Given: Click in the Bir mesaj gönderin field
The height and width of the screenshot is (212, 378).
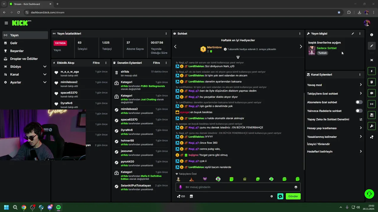Looking at the screenshot, I should (x=238, y=187).
